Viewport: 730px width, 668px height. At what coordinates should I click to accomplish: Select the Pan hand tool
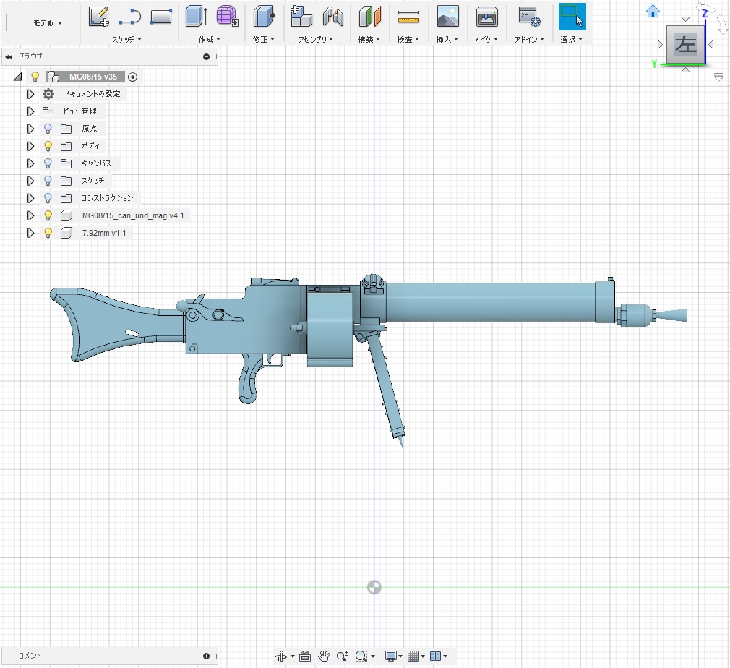[325, 656]
